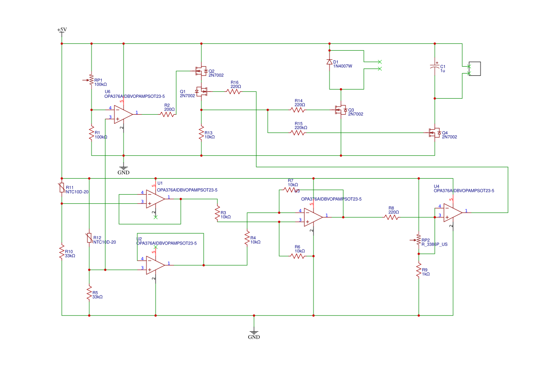Select the R13 10kΩ resistor symbol

pos(201,133)
